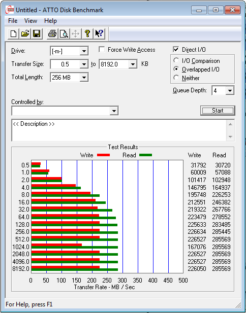Uncheck the Direct I/O checkbox
246x313 pixels.
pyautogui.click(x=176, y=50)
